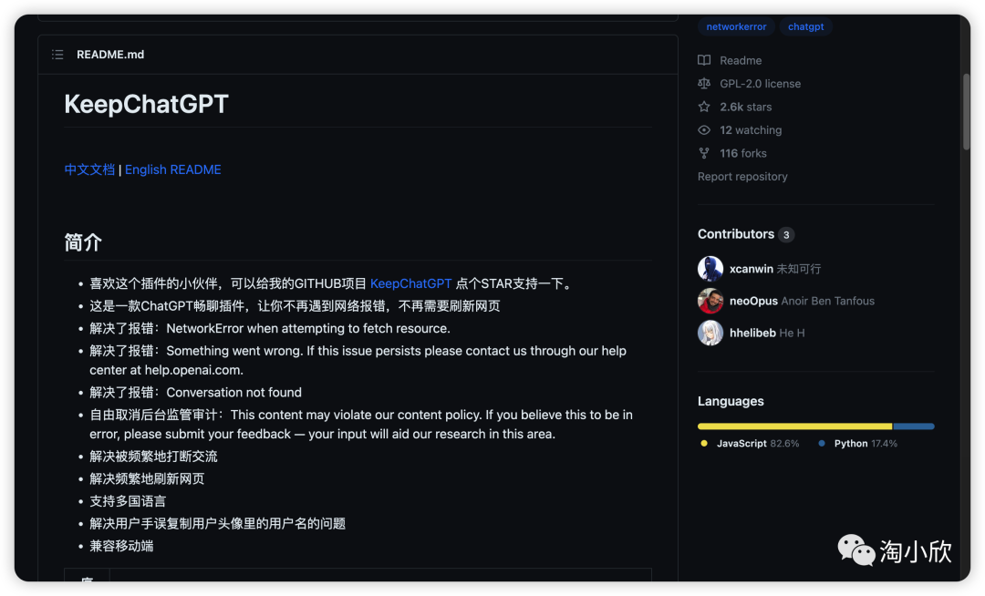Click the NetworkError when attempting line

(x=270, y=328)
